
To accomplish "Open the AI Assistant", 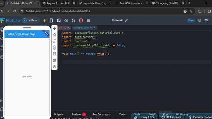I will [171, 117].
